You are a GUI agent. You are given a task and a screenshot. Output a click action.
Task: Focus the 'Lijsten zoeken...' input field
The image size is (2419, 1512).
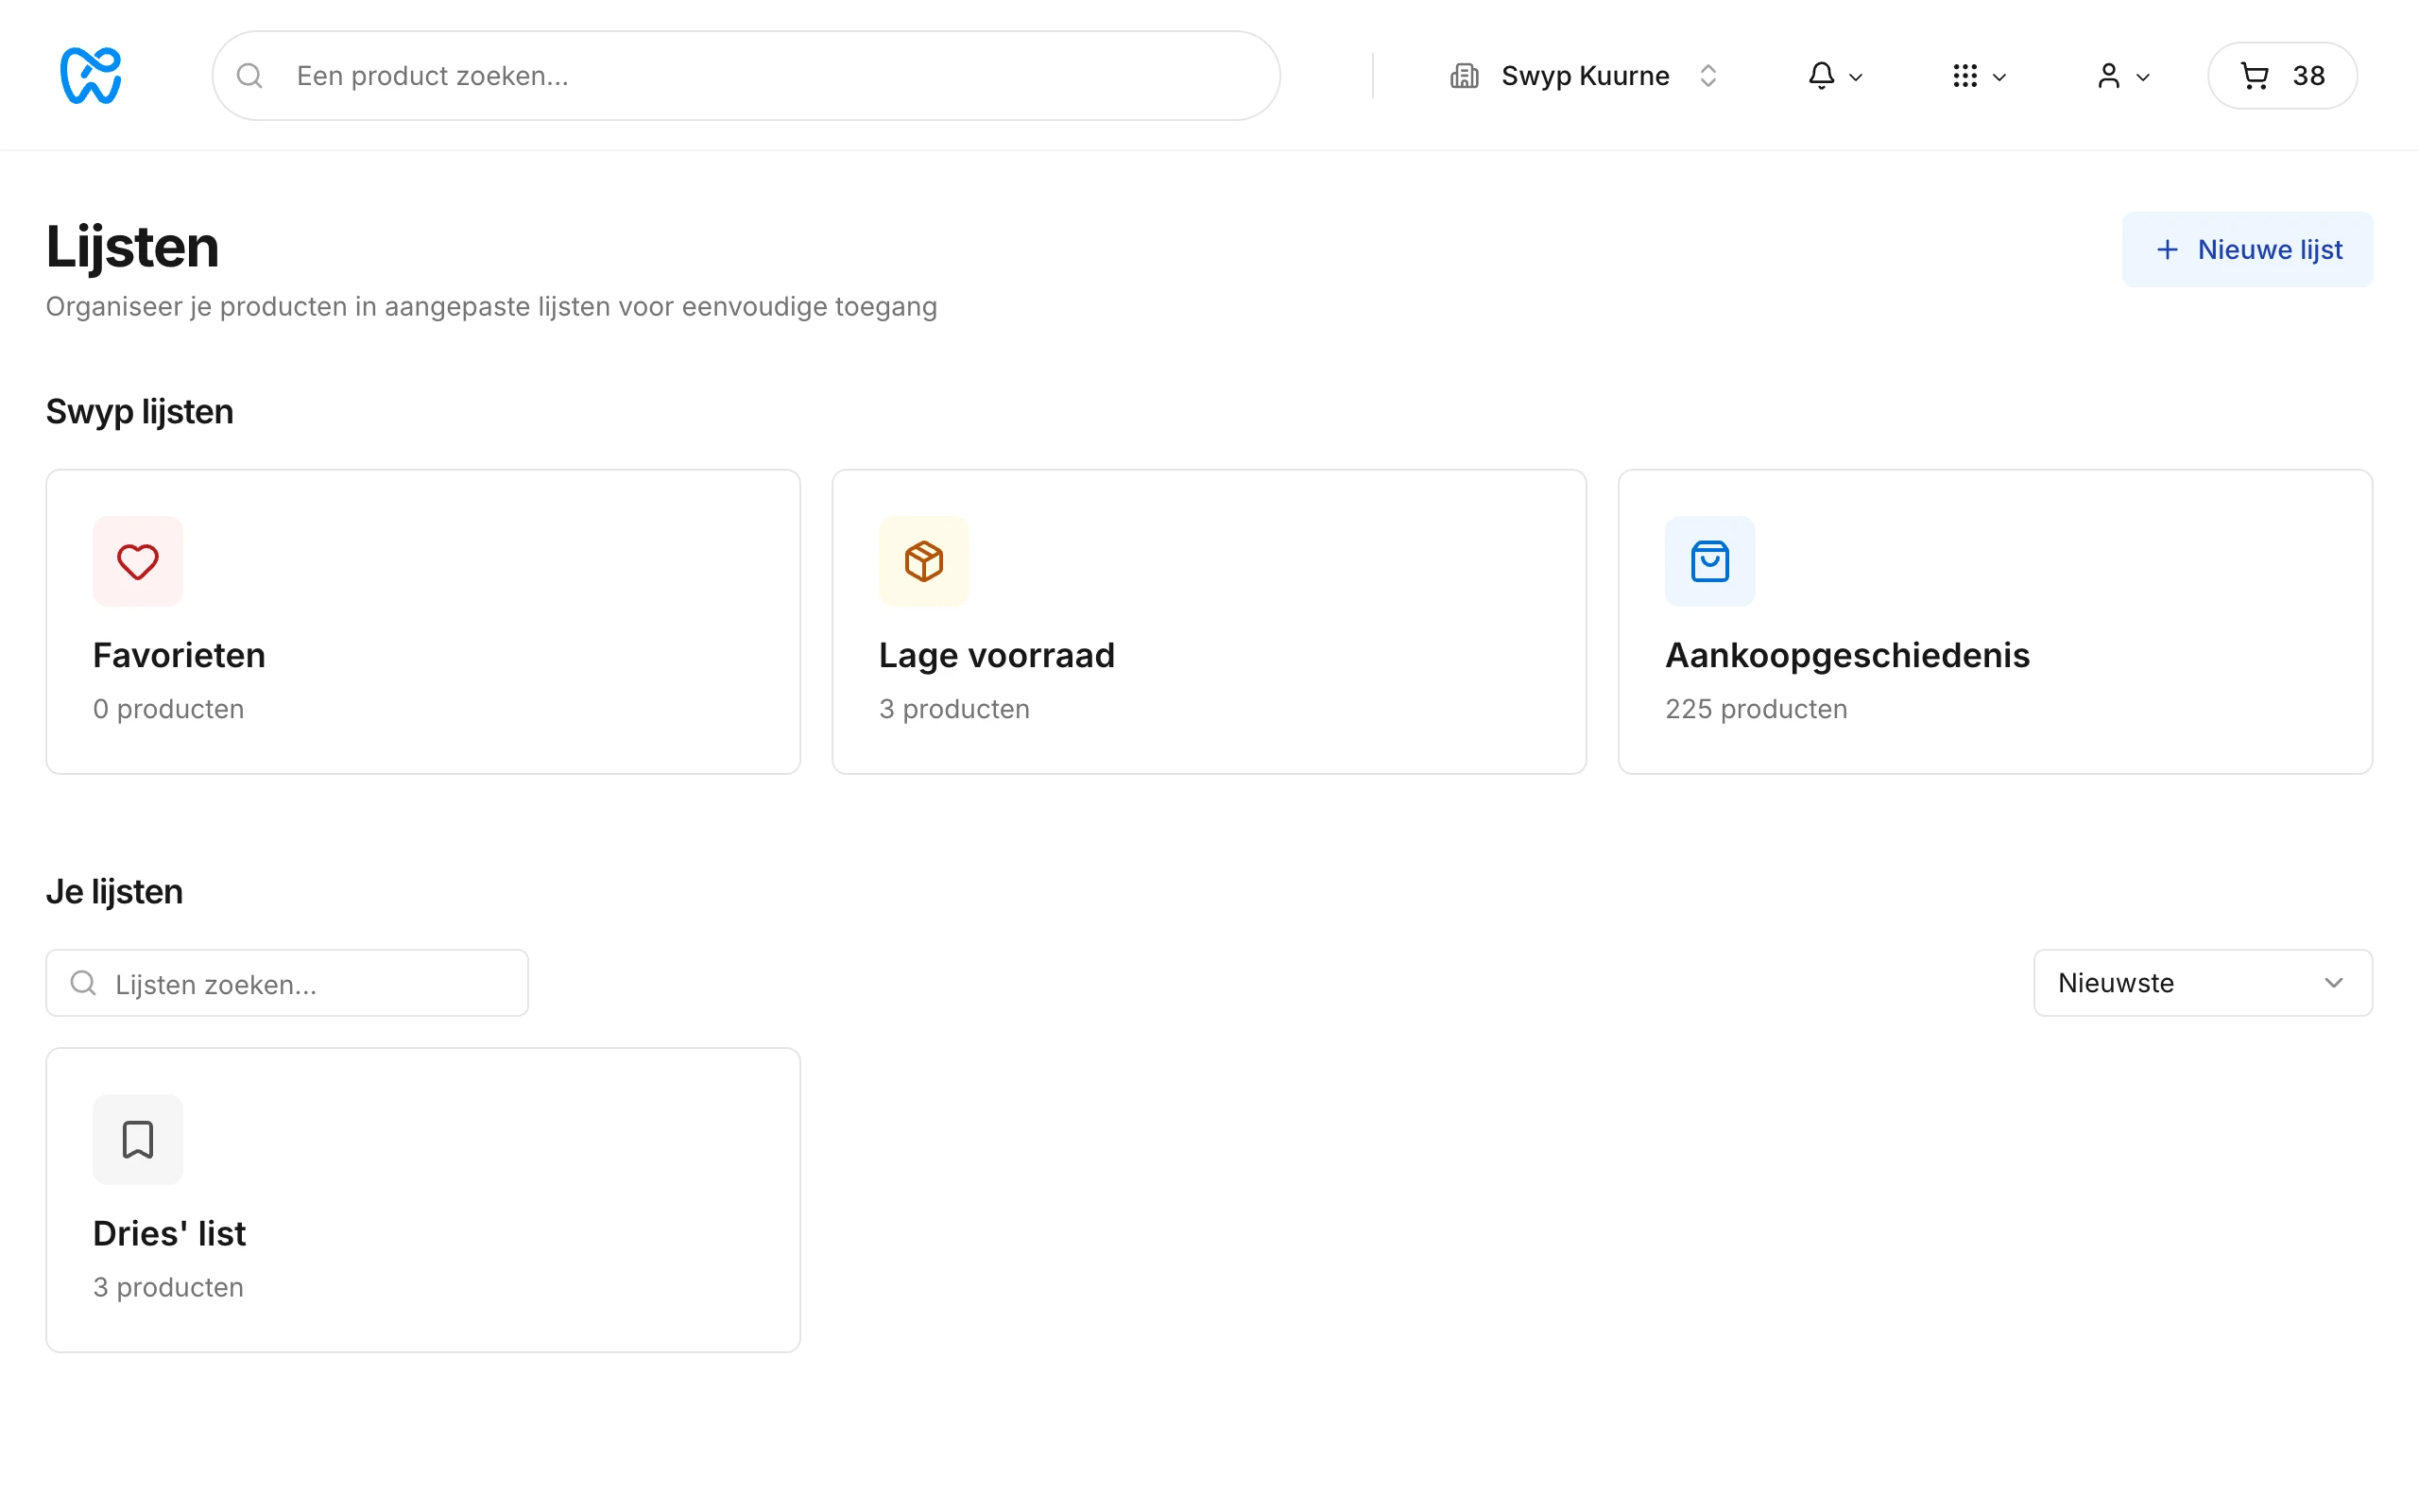click(287, 983)
